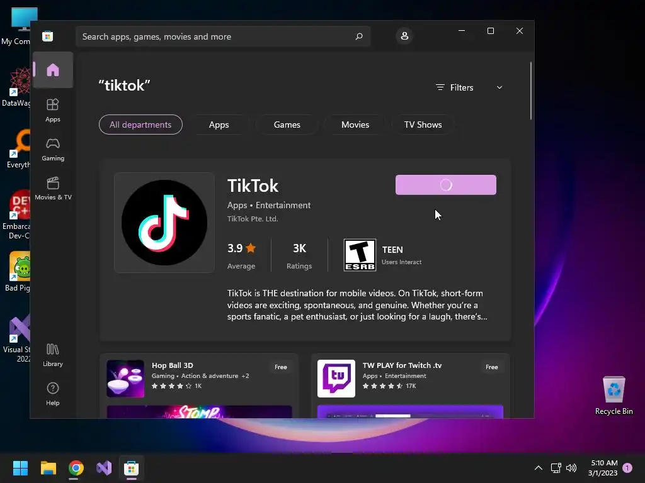The width and height of the screenshot is (645, 483).
Task: Open Google Chrome from taskbar
Action: click(x=76, y=468)
